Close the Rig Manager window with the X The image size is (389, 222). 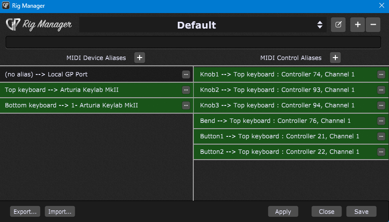pos(382,5)
